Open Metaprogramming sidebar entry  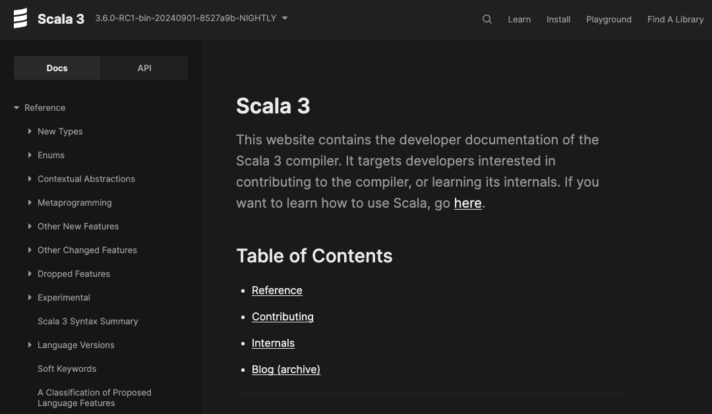pos(74,202)
